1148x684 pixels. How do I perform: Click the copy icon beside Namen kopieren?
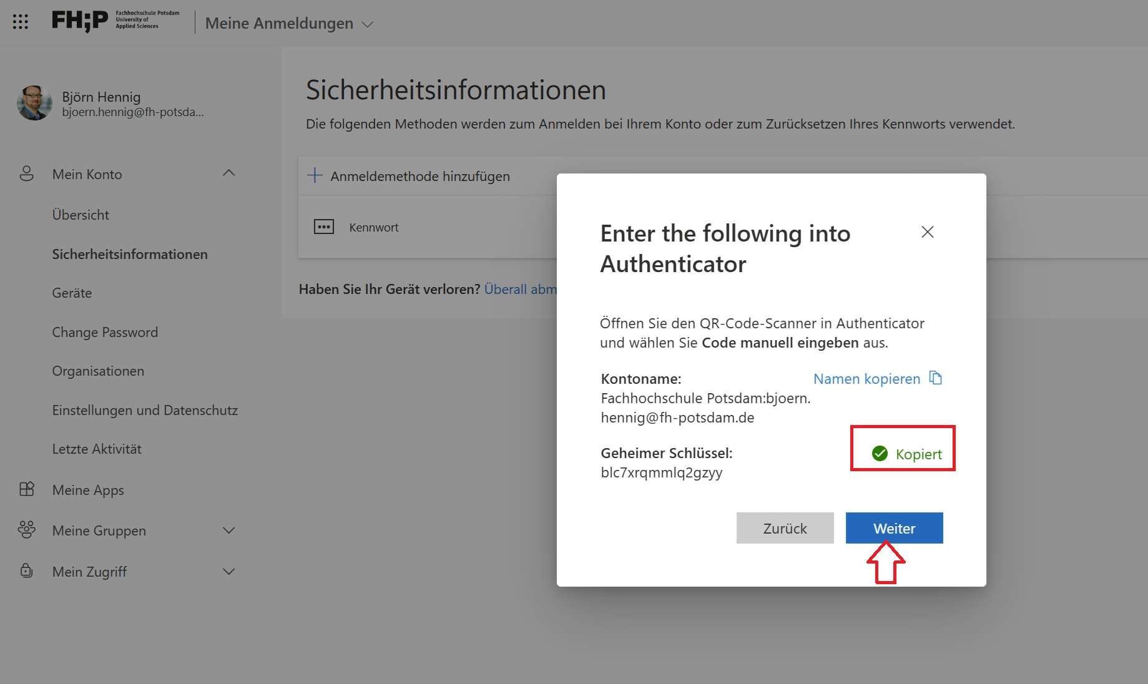point(935,378)
